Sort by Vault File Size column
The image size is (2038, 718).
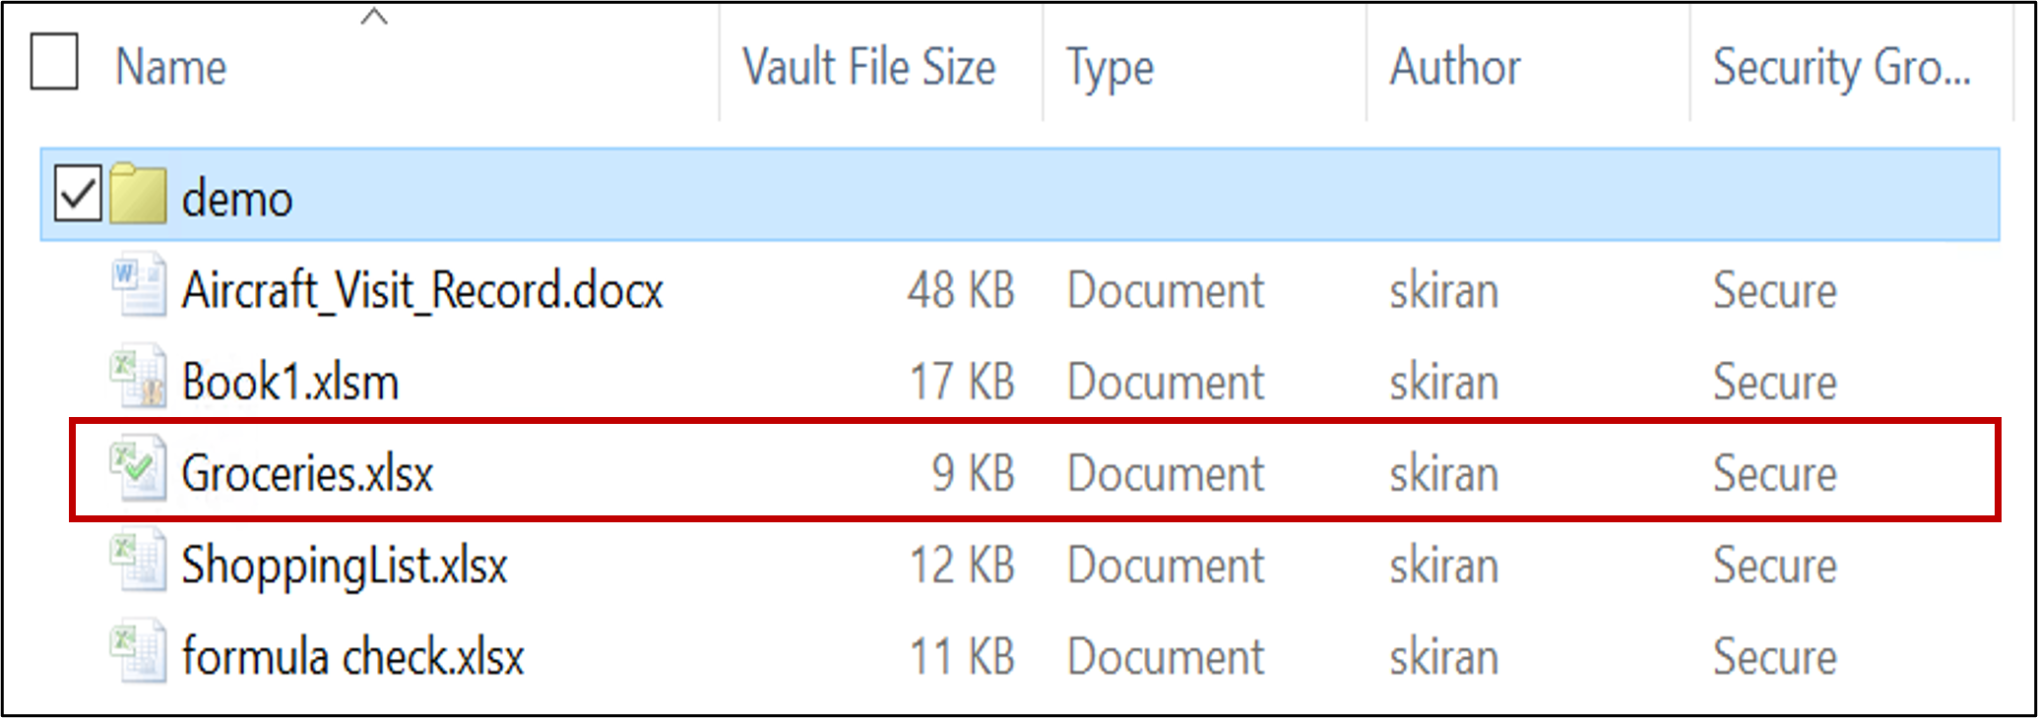click(868, 68)
